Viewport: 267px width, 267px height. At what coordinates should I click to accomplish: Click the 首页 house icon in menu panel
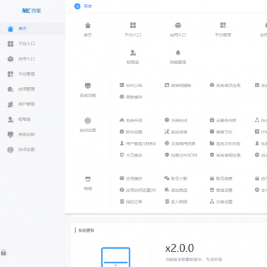click(x=88, y=25)
